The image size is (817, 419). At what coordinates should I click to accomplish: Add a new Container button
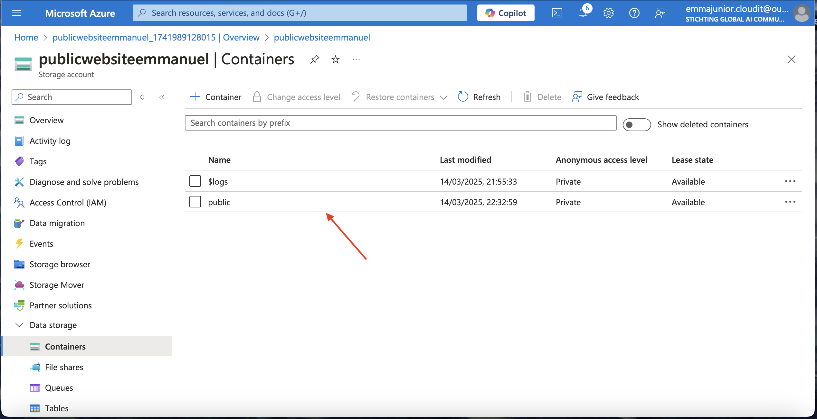215,97
